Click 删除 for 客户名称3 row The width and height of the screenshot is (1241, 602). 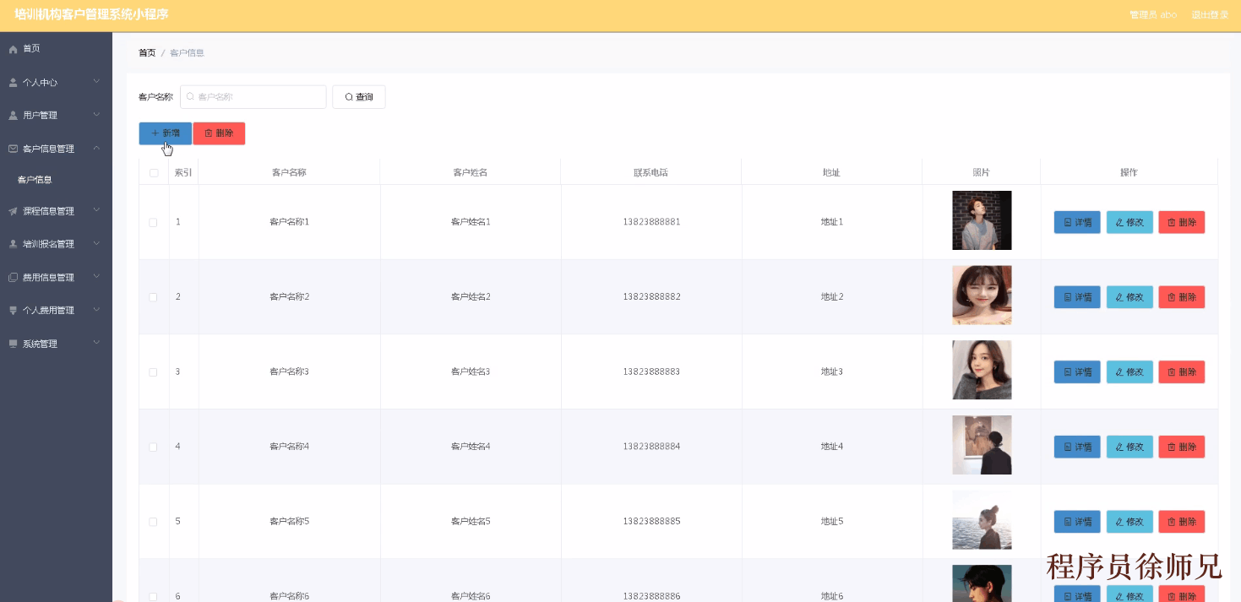tap(1182, 372)
